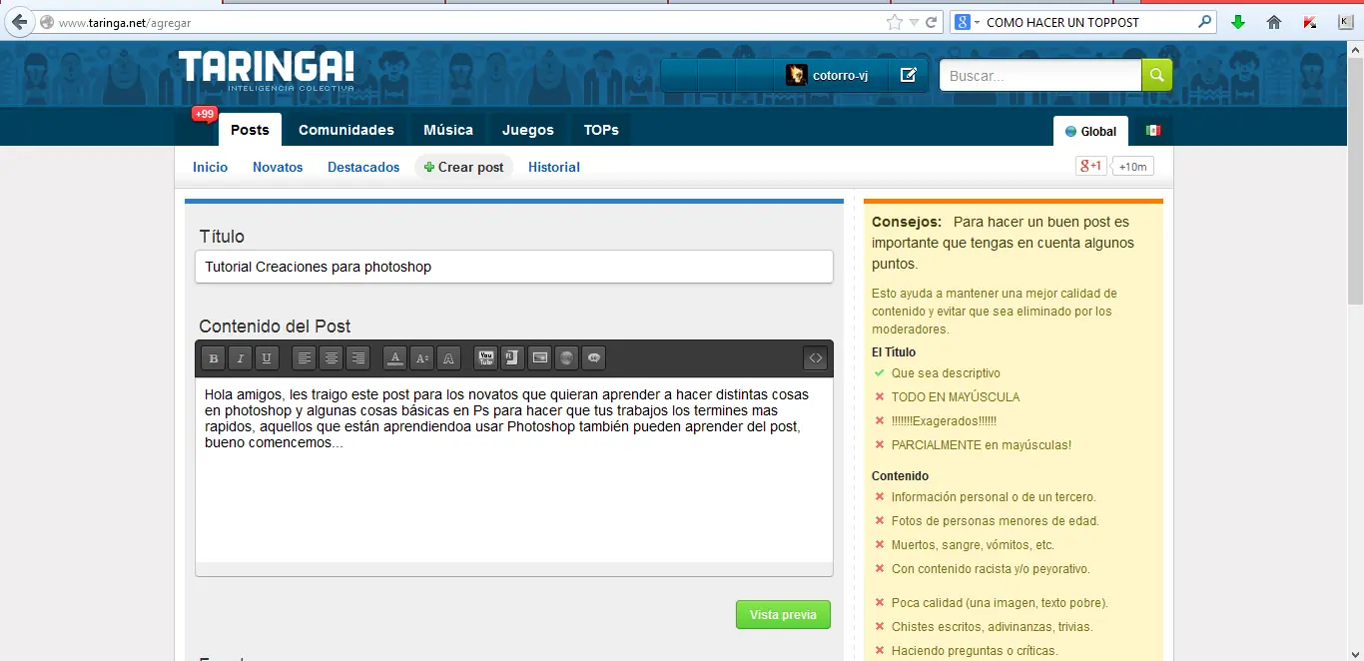Open the Juegos tab
This screenshot has width=1364, height=661.
click(x=528, y=130)
